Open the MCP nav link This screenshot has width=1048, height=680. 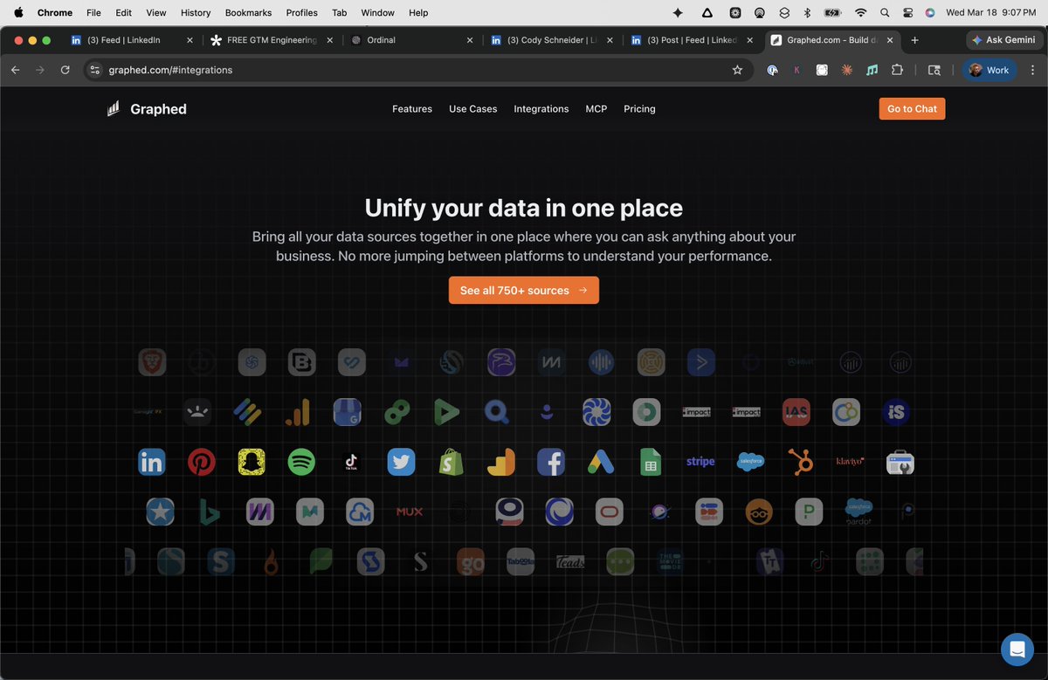[596, 109]
